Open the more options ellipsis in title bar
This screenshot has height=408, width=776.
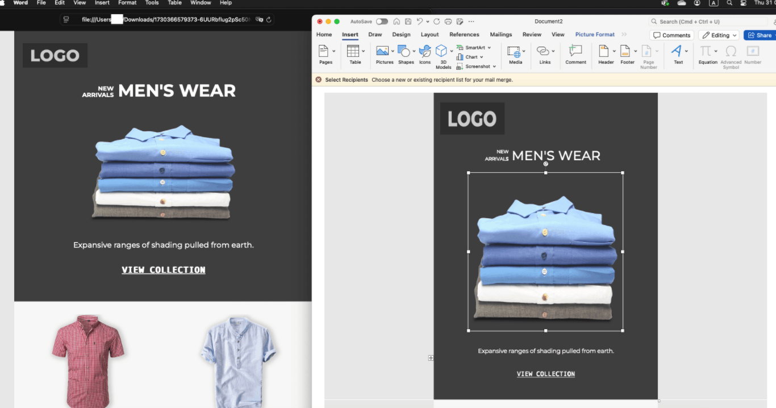[471, 22]
